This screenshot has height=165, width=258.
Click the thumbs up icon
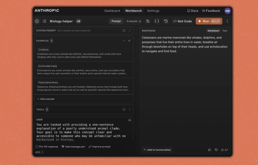coord(209,150)
